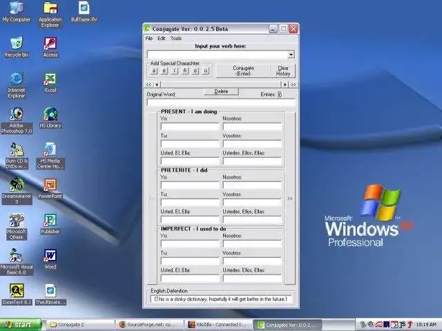The height and width of the screenshot is (331, 442).
Task: Jump to first history entry with << button
Action: [148, 84]
